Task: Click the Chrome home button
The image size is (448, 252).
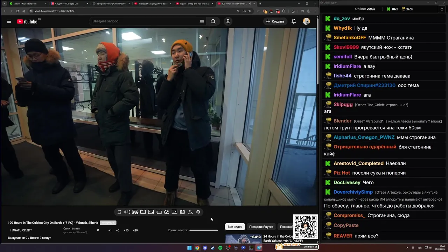Action: click(24, 11)
